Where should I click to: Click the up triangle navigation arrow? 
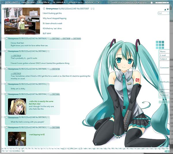click(x=165, y=10)
